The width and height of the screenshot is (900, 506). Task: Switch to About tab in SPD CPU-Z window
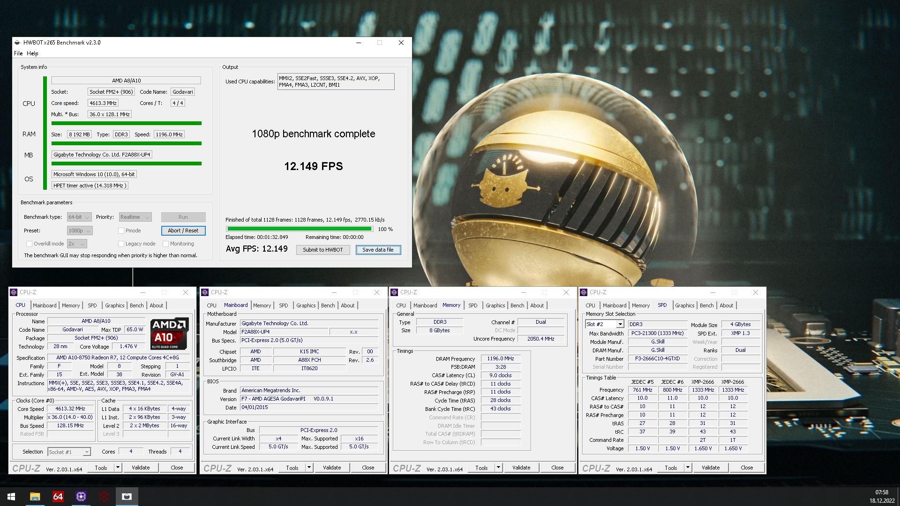(727, 305)
